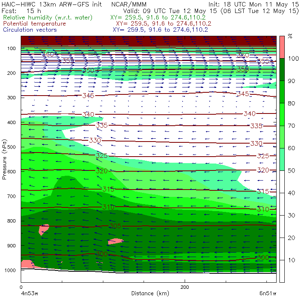Click the left '340' contour label

click(88, 114)
